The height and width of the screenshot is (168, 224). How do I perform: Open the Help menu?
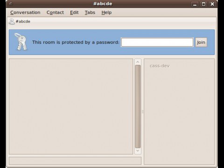click(106, 13)
